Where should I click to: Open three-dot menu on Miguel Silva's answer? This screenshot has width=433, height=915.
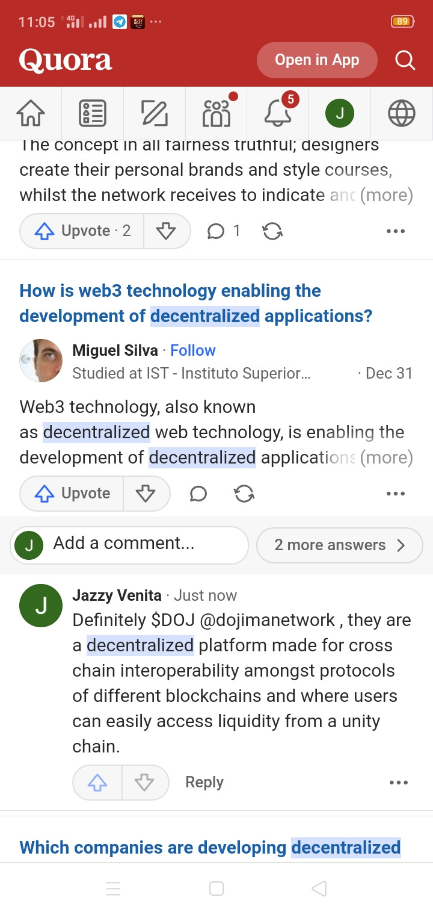pyautogui.click(x=396, y=494)
